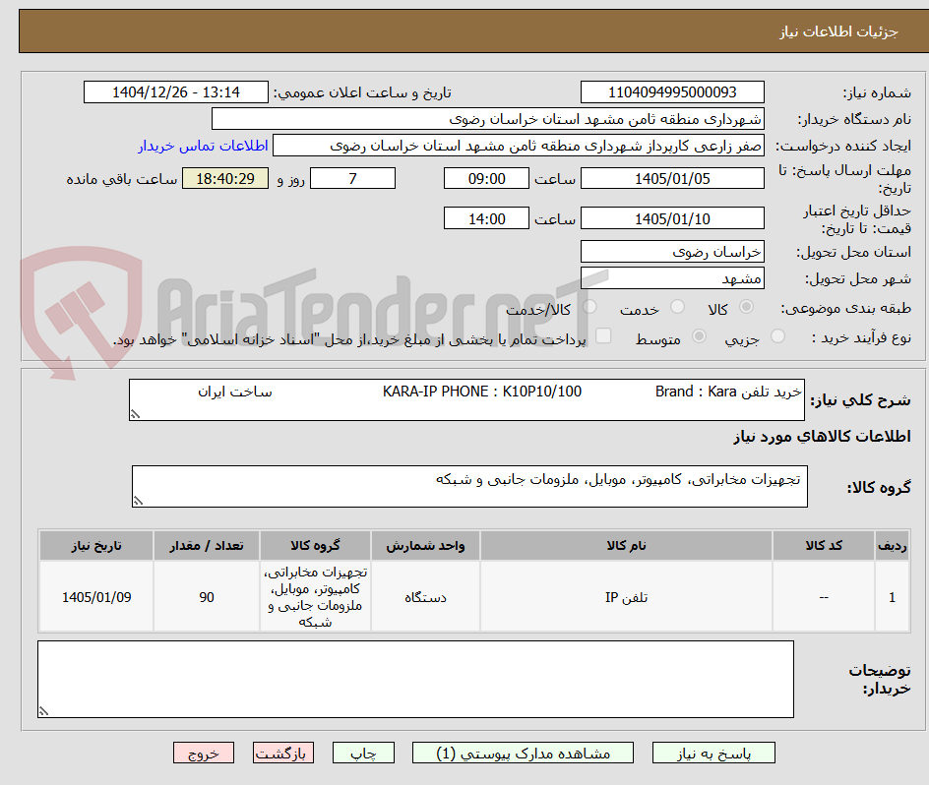Click the ردیف column header

(x=893, y=546)
